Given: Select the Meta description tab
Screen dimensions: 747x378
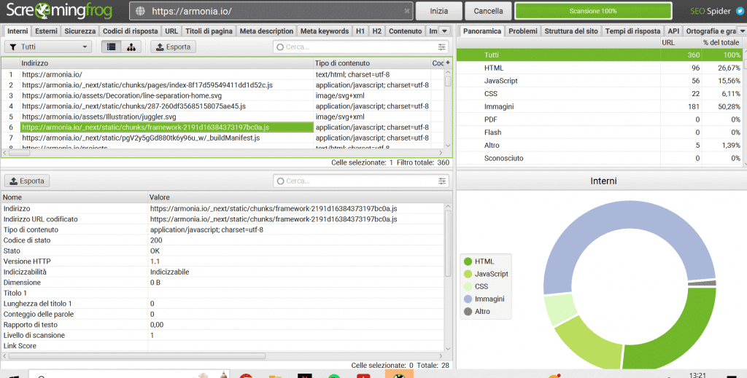Looking at the screenshot, I should click(x=266, y=31).
